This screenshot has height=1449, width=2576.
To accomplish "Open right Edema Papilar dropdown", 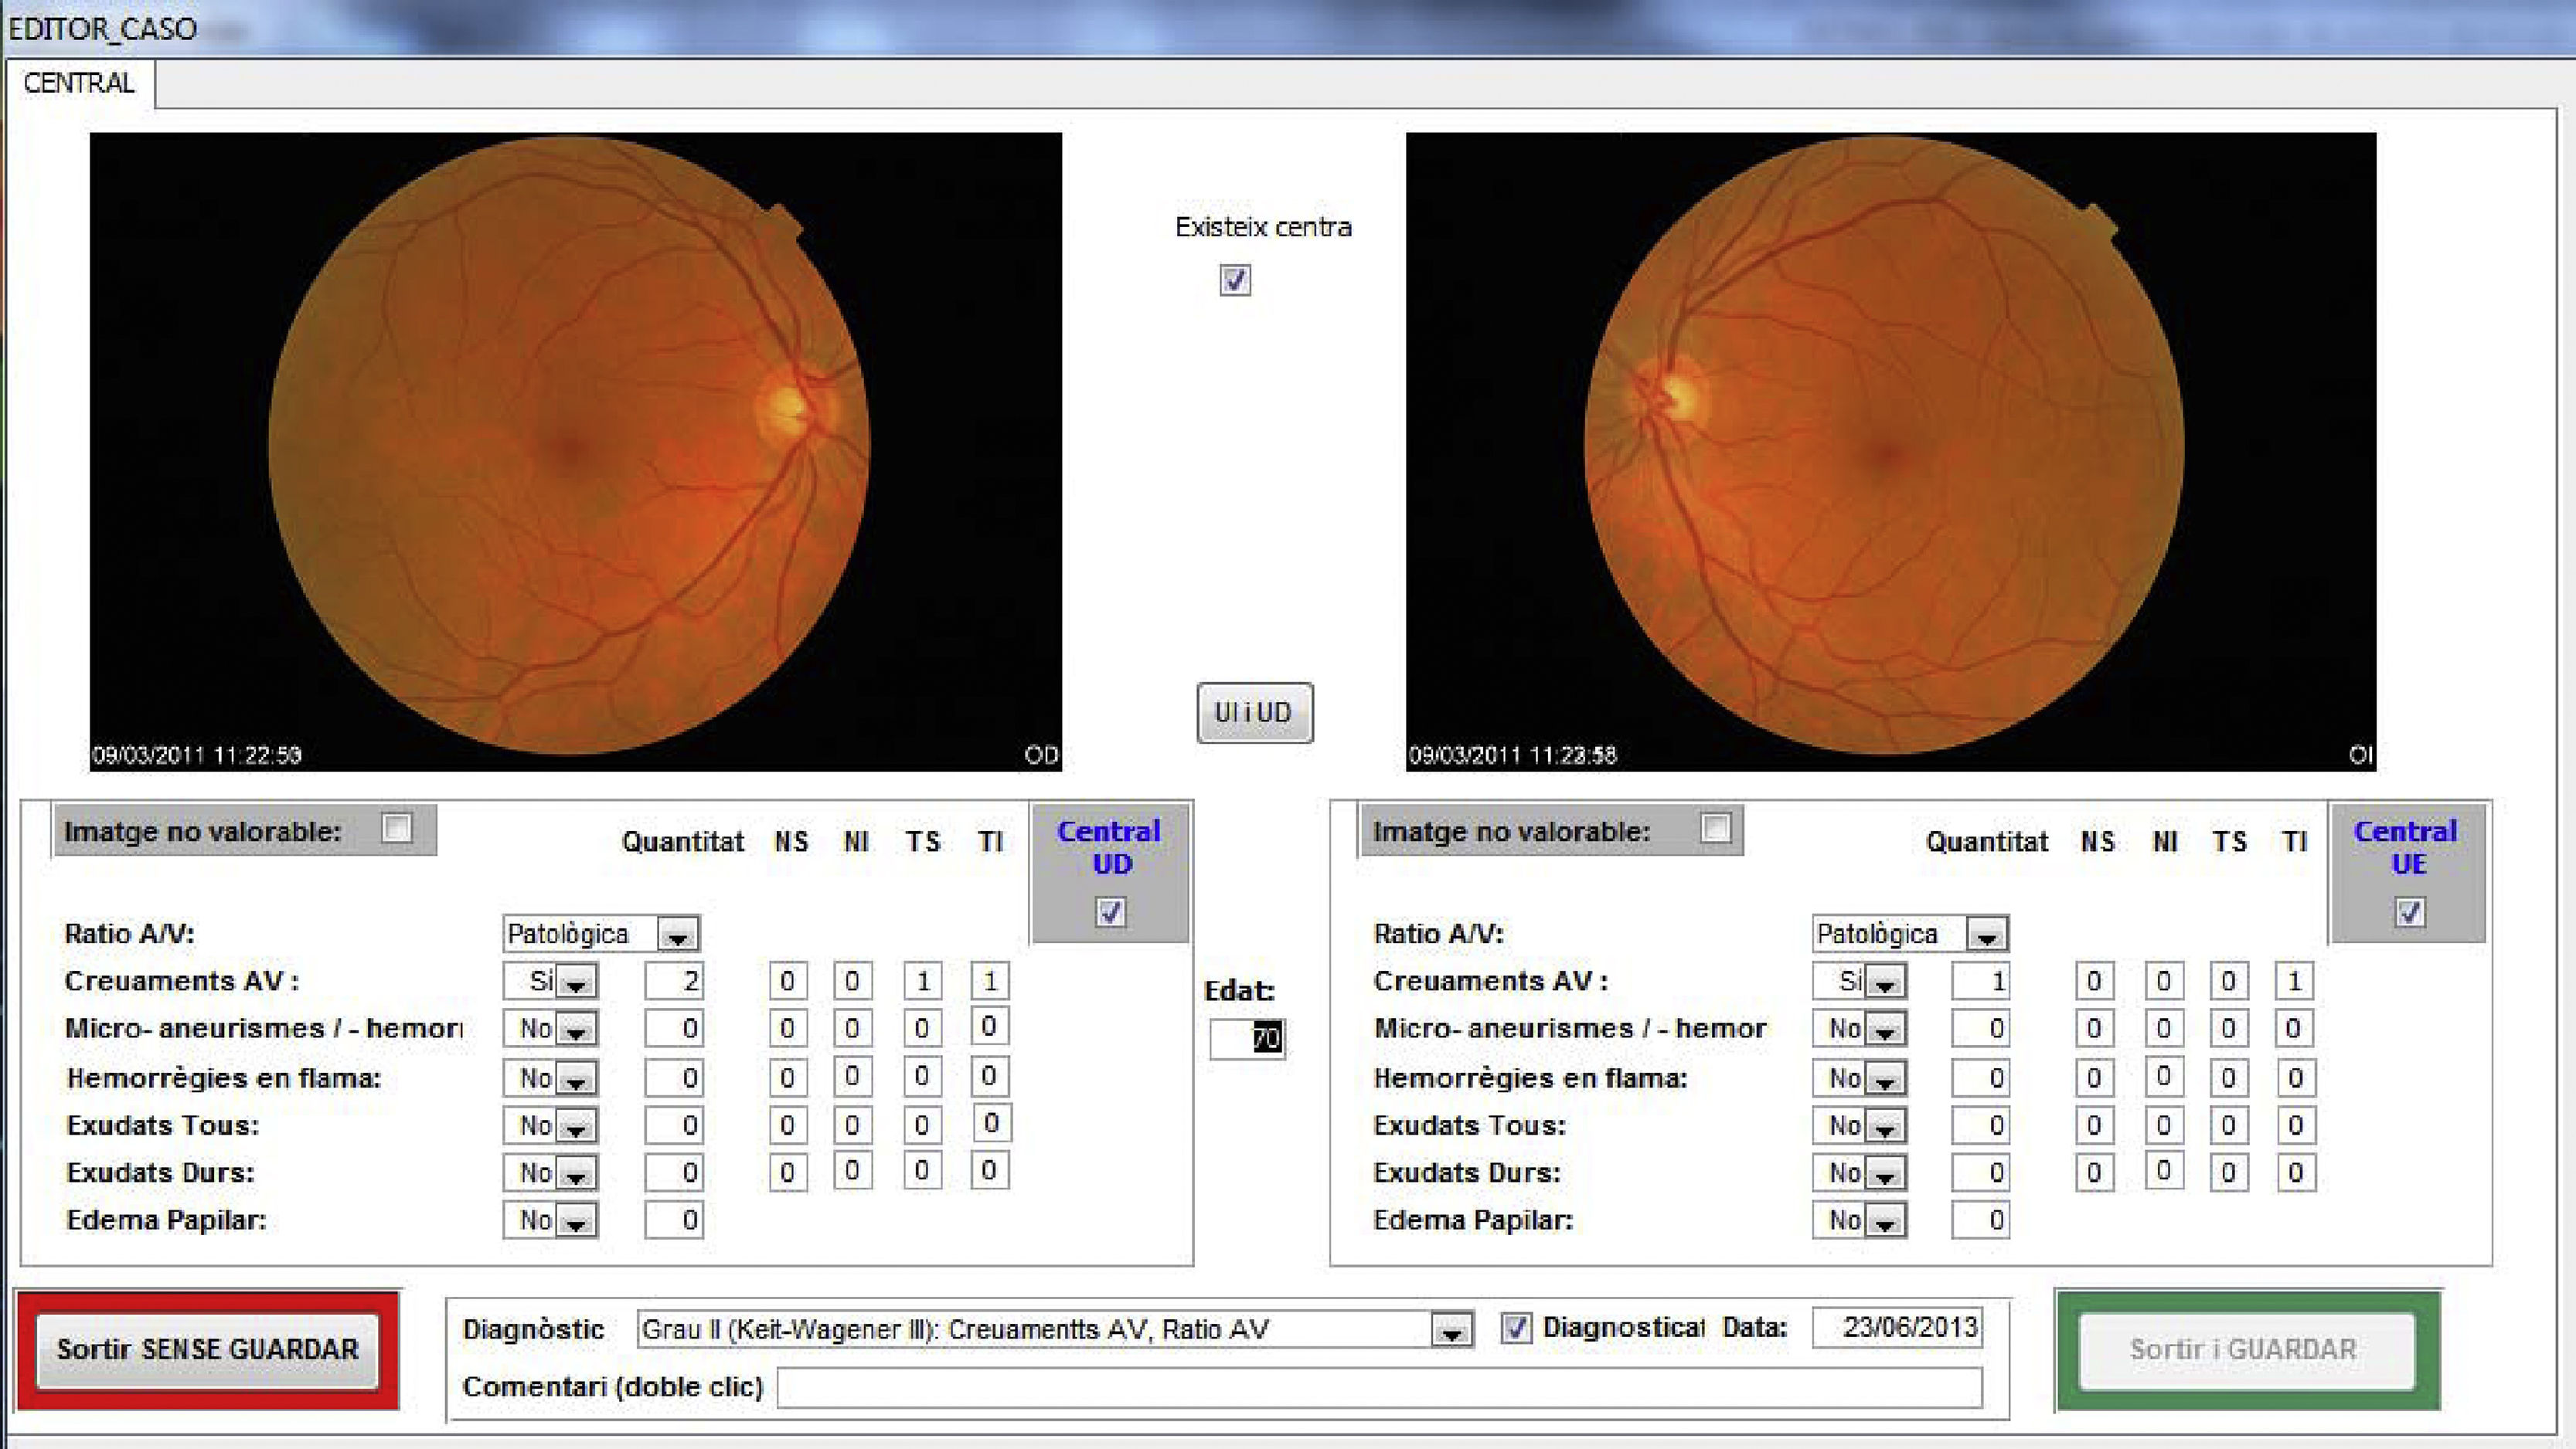I will (1885, 1221).
